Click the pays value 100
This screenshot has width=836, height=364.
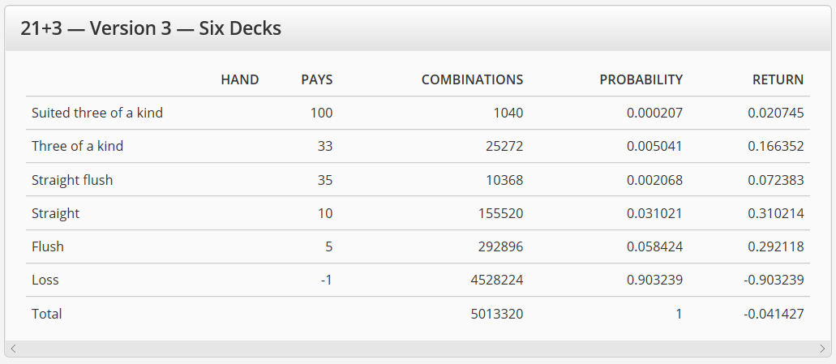(x=321, y=113)
